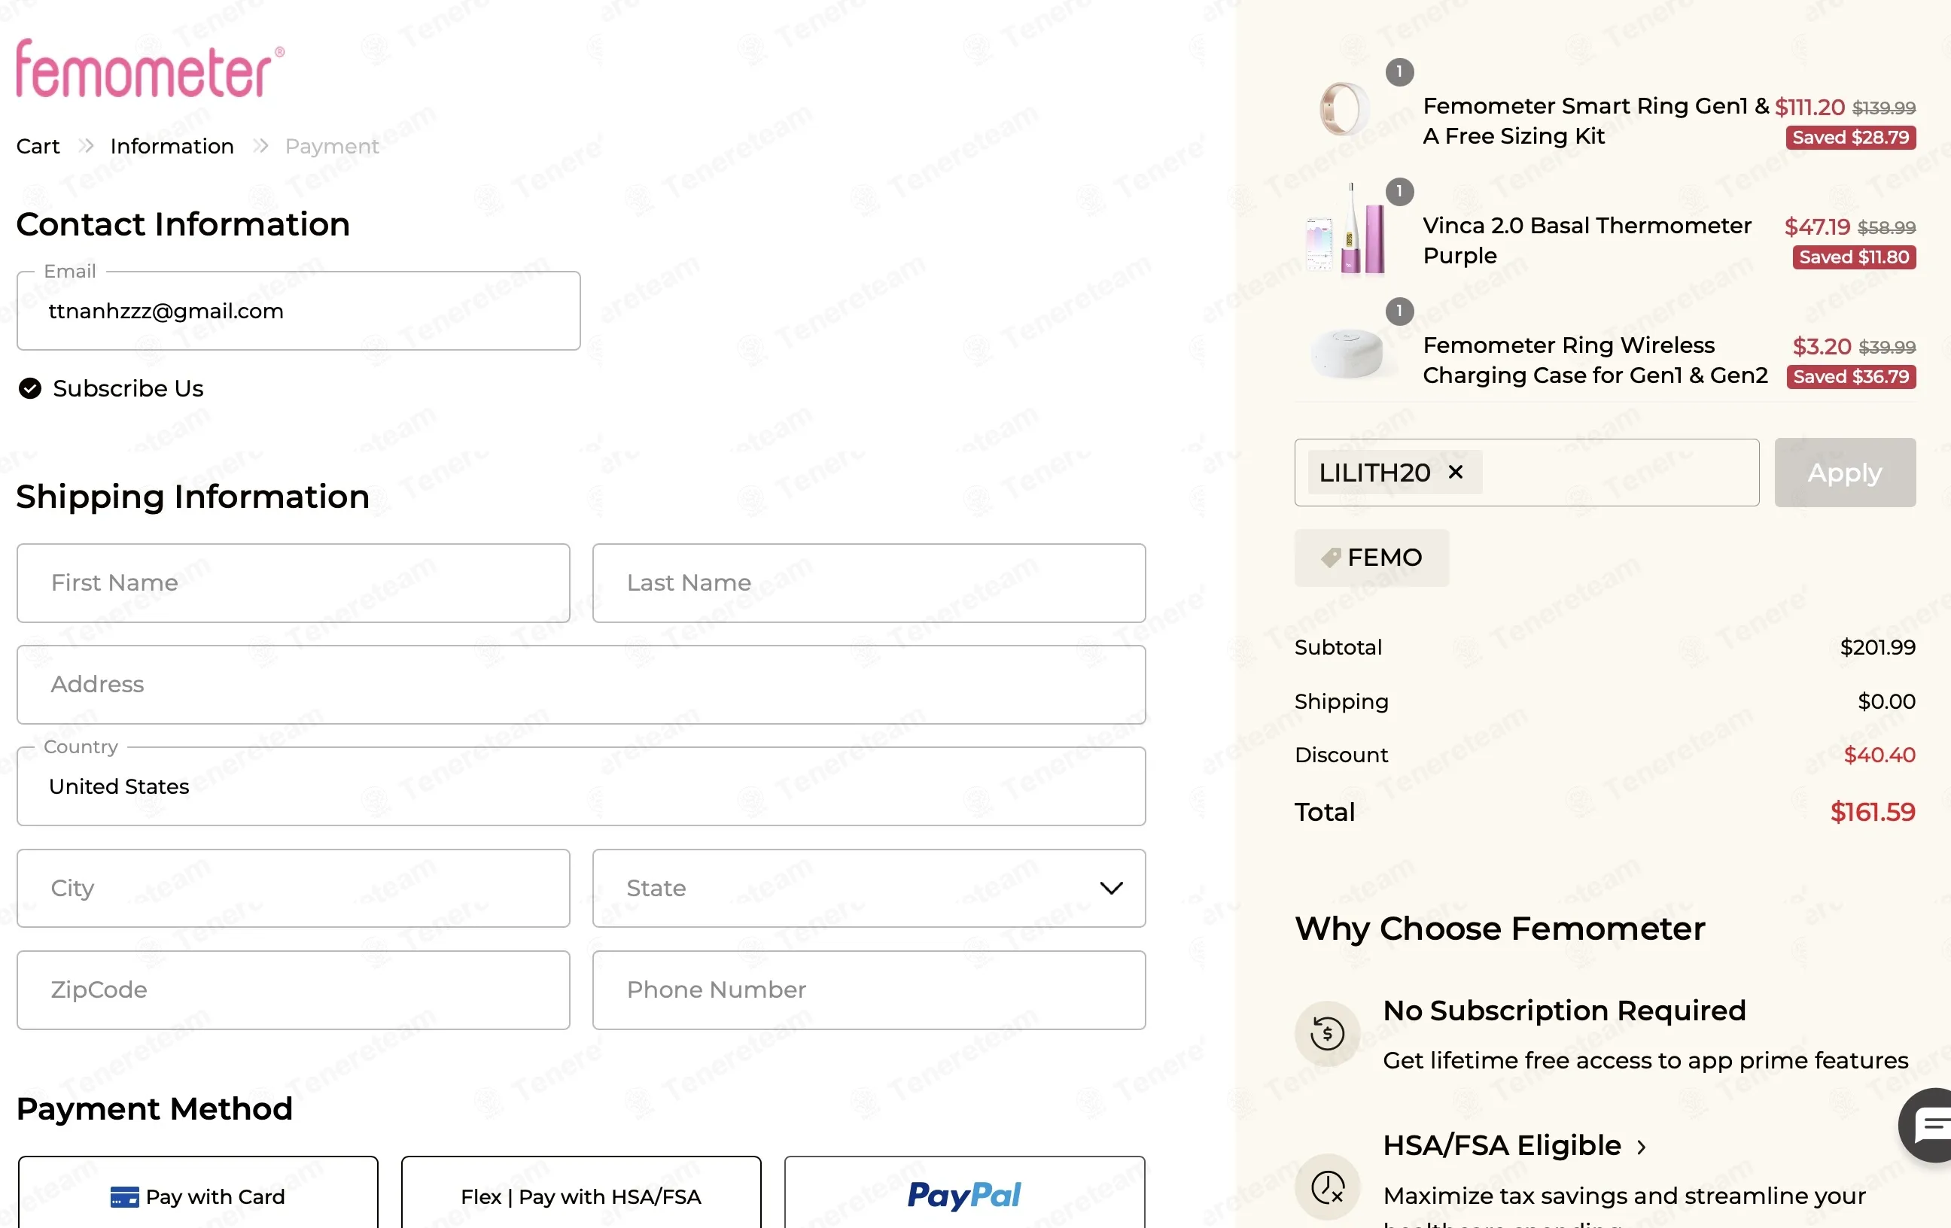Click the wireless charging case image
The height and width of the screenshot is (1228, 1951).
(1347, 351)
